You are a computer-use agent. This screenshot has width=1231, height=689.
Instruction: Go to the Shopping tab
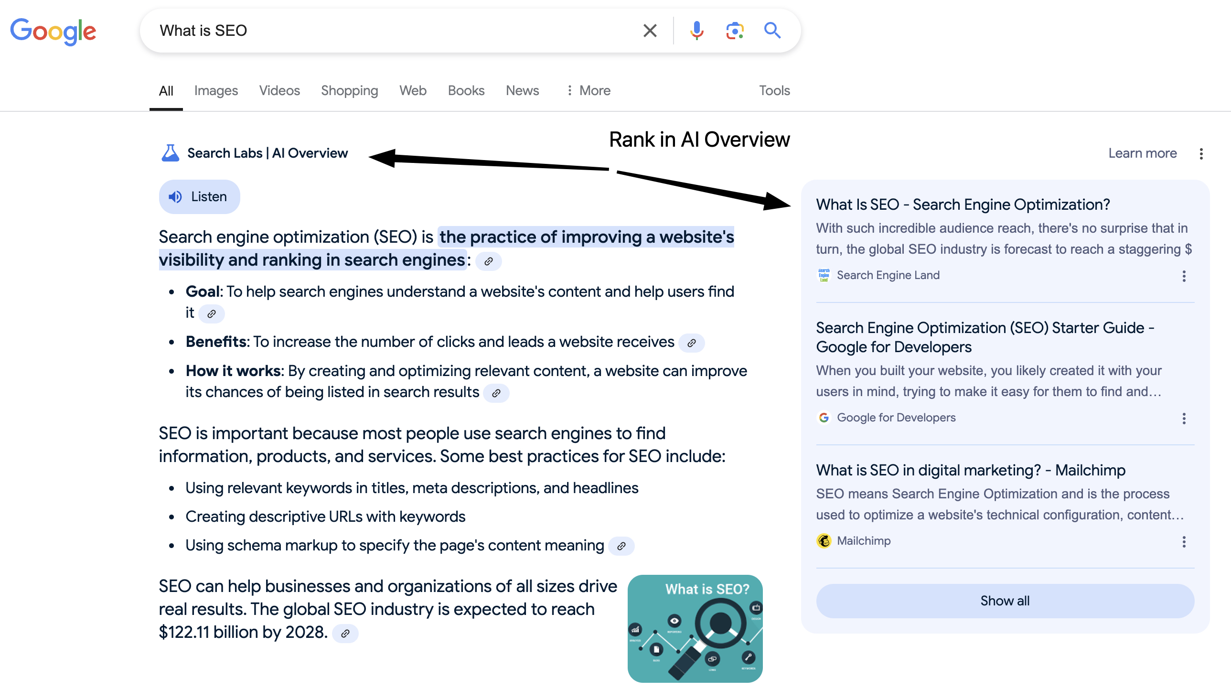(349, 90)
